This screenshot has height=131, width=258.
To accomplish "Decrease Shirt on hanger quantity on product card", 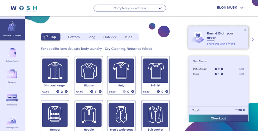I will pos(58,92).
